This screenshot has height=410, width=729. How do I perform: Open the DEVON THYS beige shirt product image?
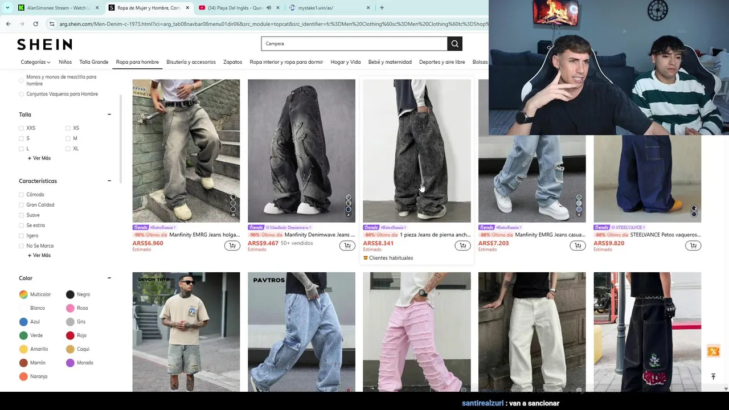tap(186, 332)
